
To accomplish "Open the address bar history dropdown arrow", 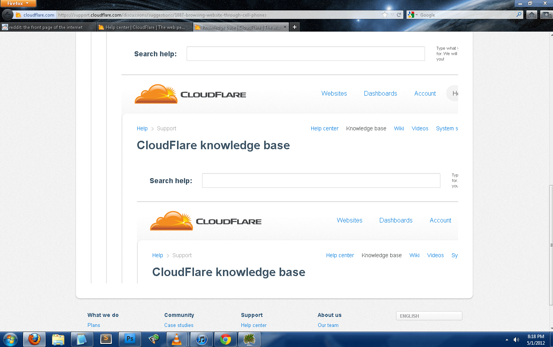I will [x=392, y=15].
